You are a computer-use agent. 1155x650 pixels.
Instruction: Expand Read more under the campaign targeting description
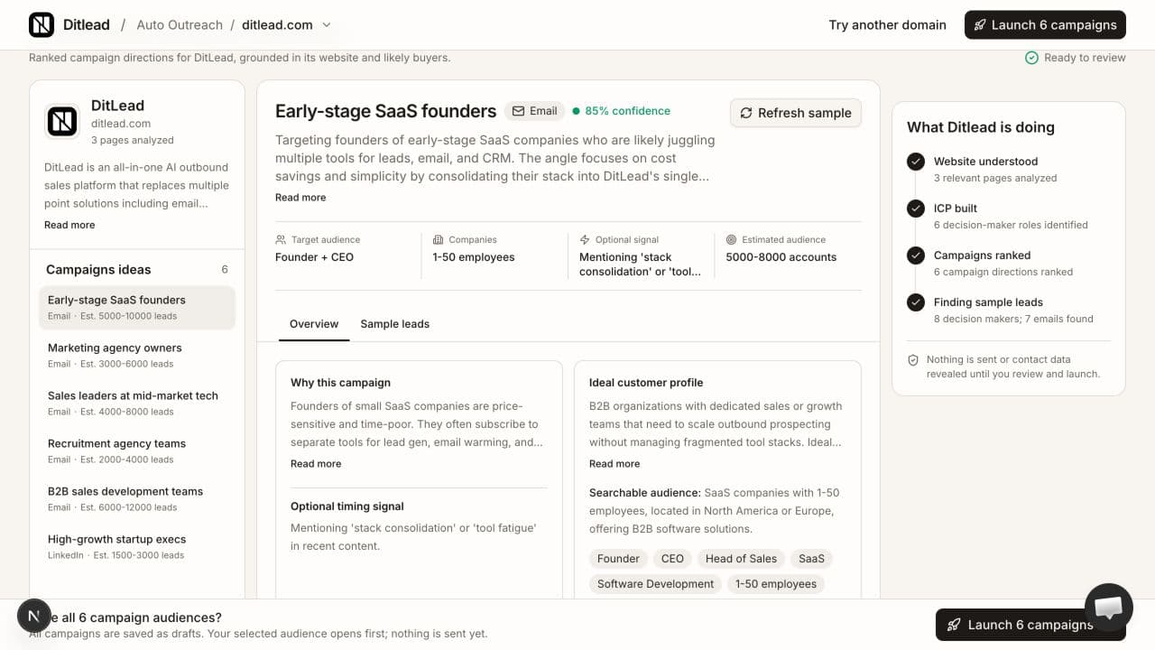tap(300, 198)
